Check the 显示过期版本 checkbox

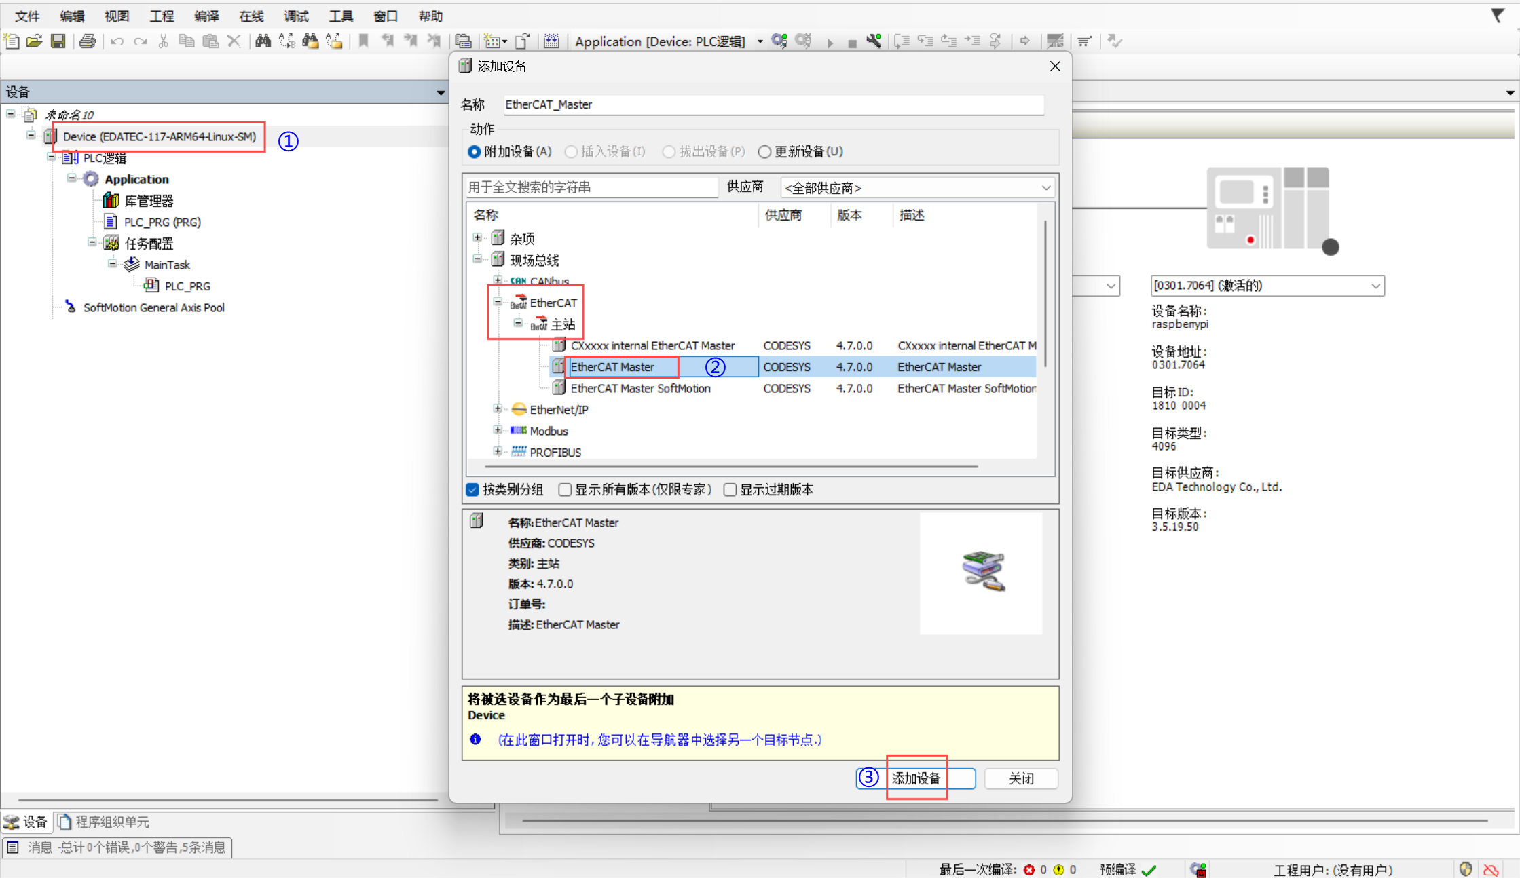coord(730,489)
